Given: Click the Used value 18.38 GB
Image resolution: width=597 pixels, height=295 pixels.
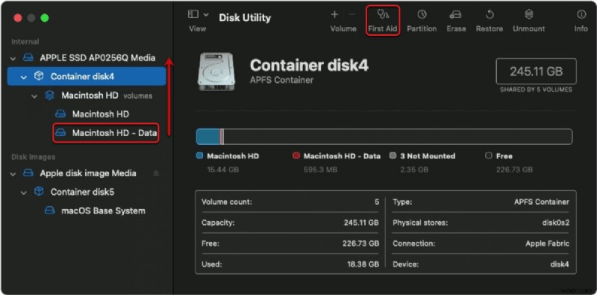Looking at the screenshot, I should point(363,264).
